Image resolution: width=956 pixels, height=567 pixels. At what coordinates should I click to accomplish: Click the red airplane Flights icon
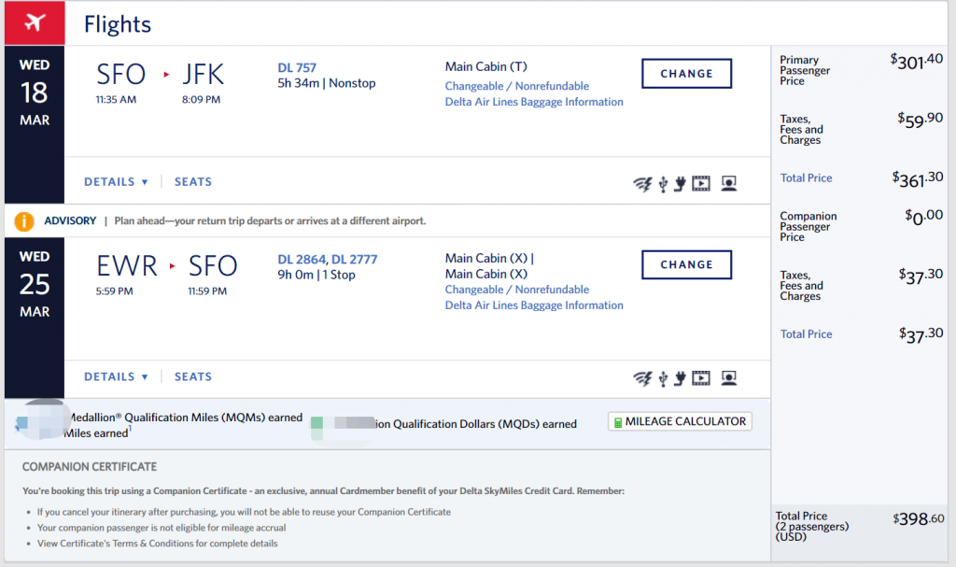[x=35, y=23]
